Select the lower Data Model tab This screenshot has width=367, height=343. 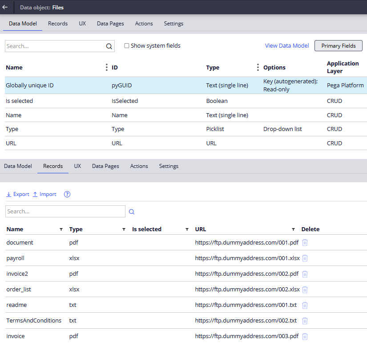pos(18,166)
